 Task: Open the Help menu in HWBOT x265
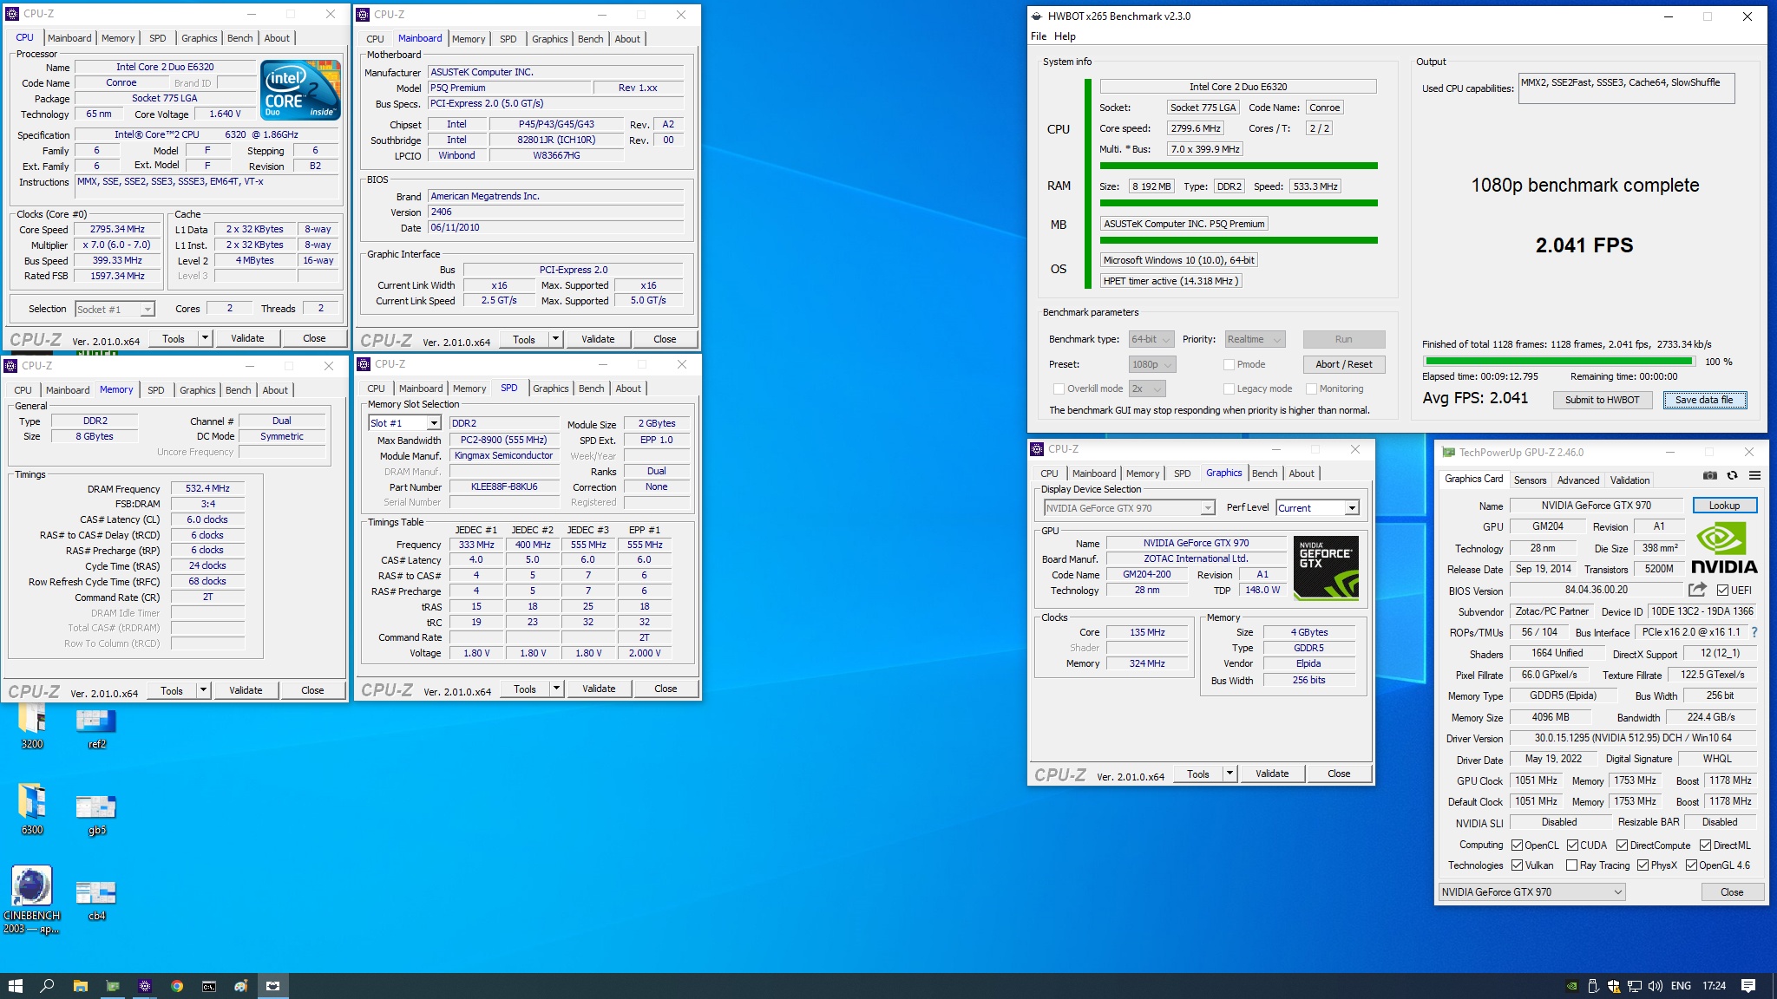(x=1065, y=36)
